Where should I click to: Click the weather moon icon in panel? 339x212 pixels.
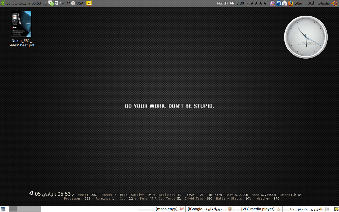click(x=73, y=3)
